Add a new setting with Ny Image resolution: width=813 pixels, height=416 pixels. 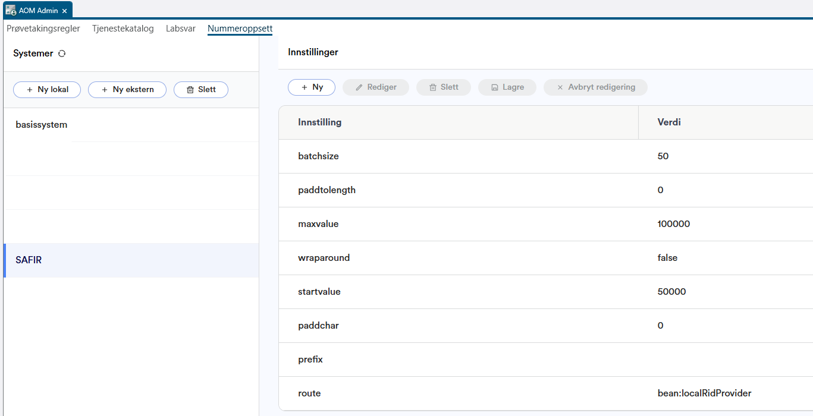(312, 87)
